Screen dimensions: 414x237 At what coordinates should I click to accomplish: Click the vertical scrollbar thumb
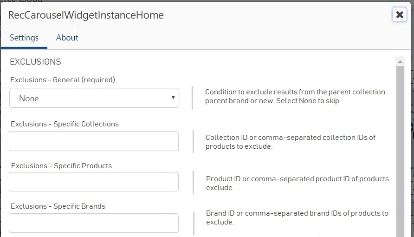pos(400,149)
